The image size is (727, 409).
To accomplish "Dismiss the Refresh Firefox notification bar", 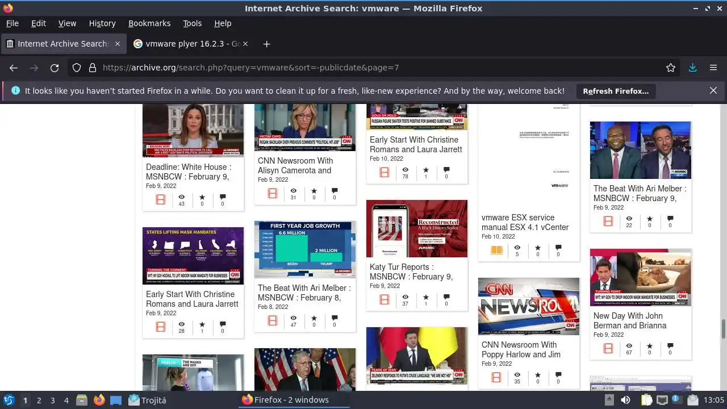I will (713, 90).
